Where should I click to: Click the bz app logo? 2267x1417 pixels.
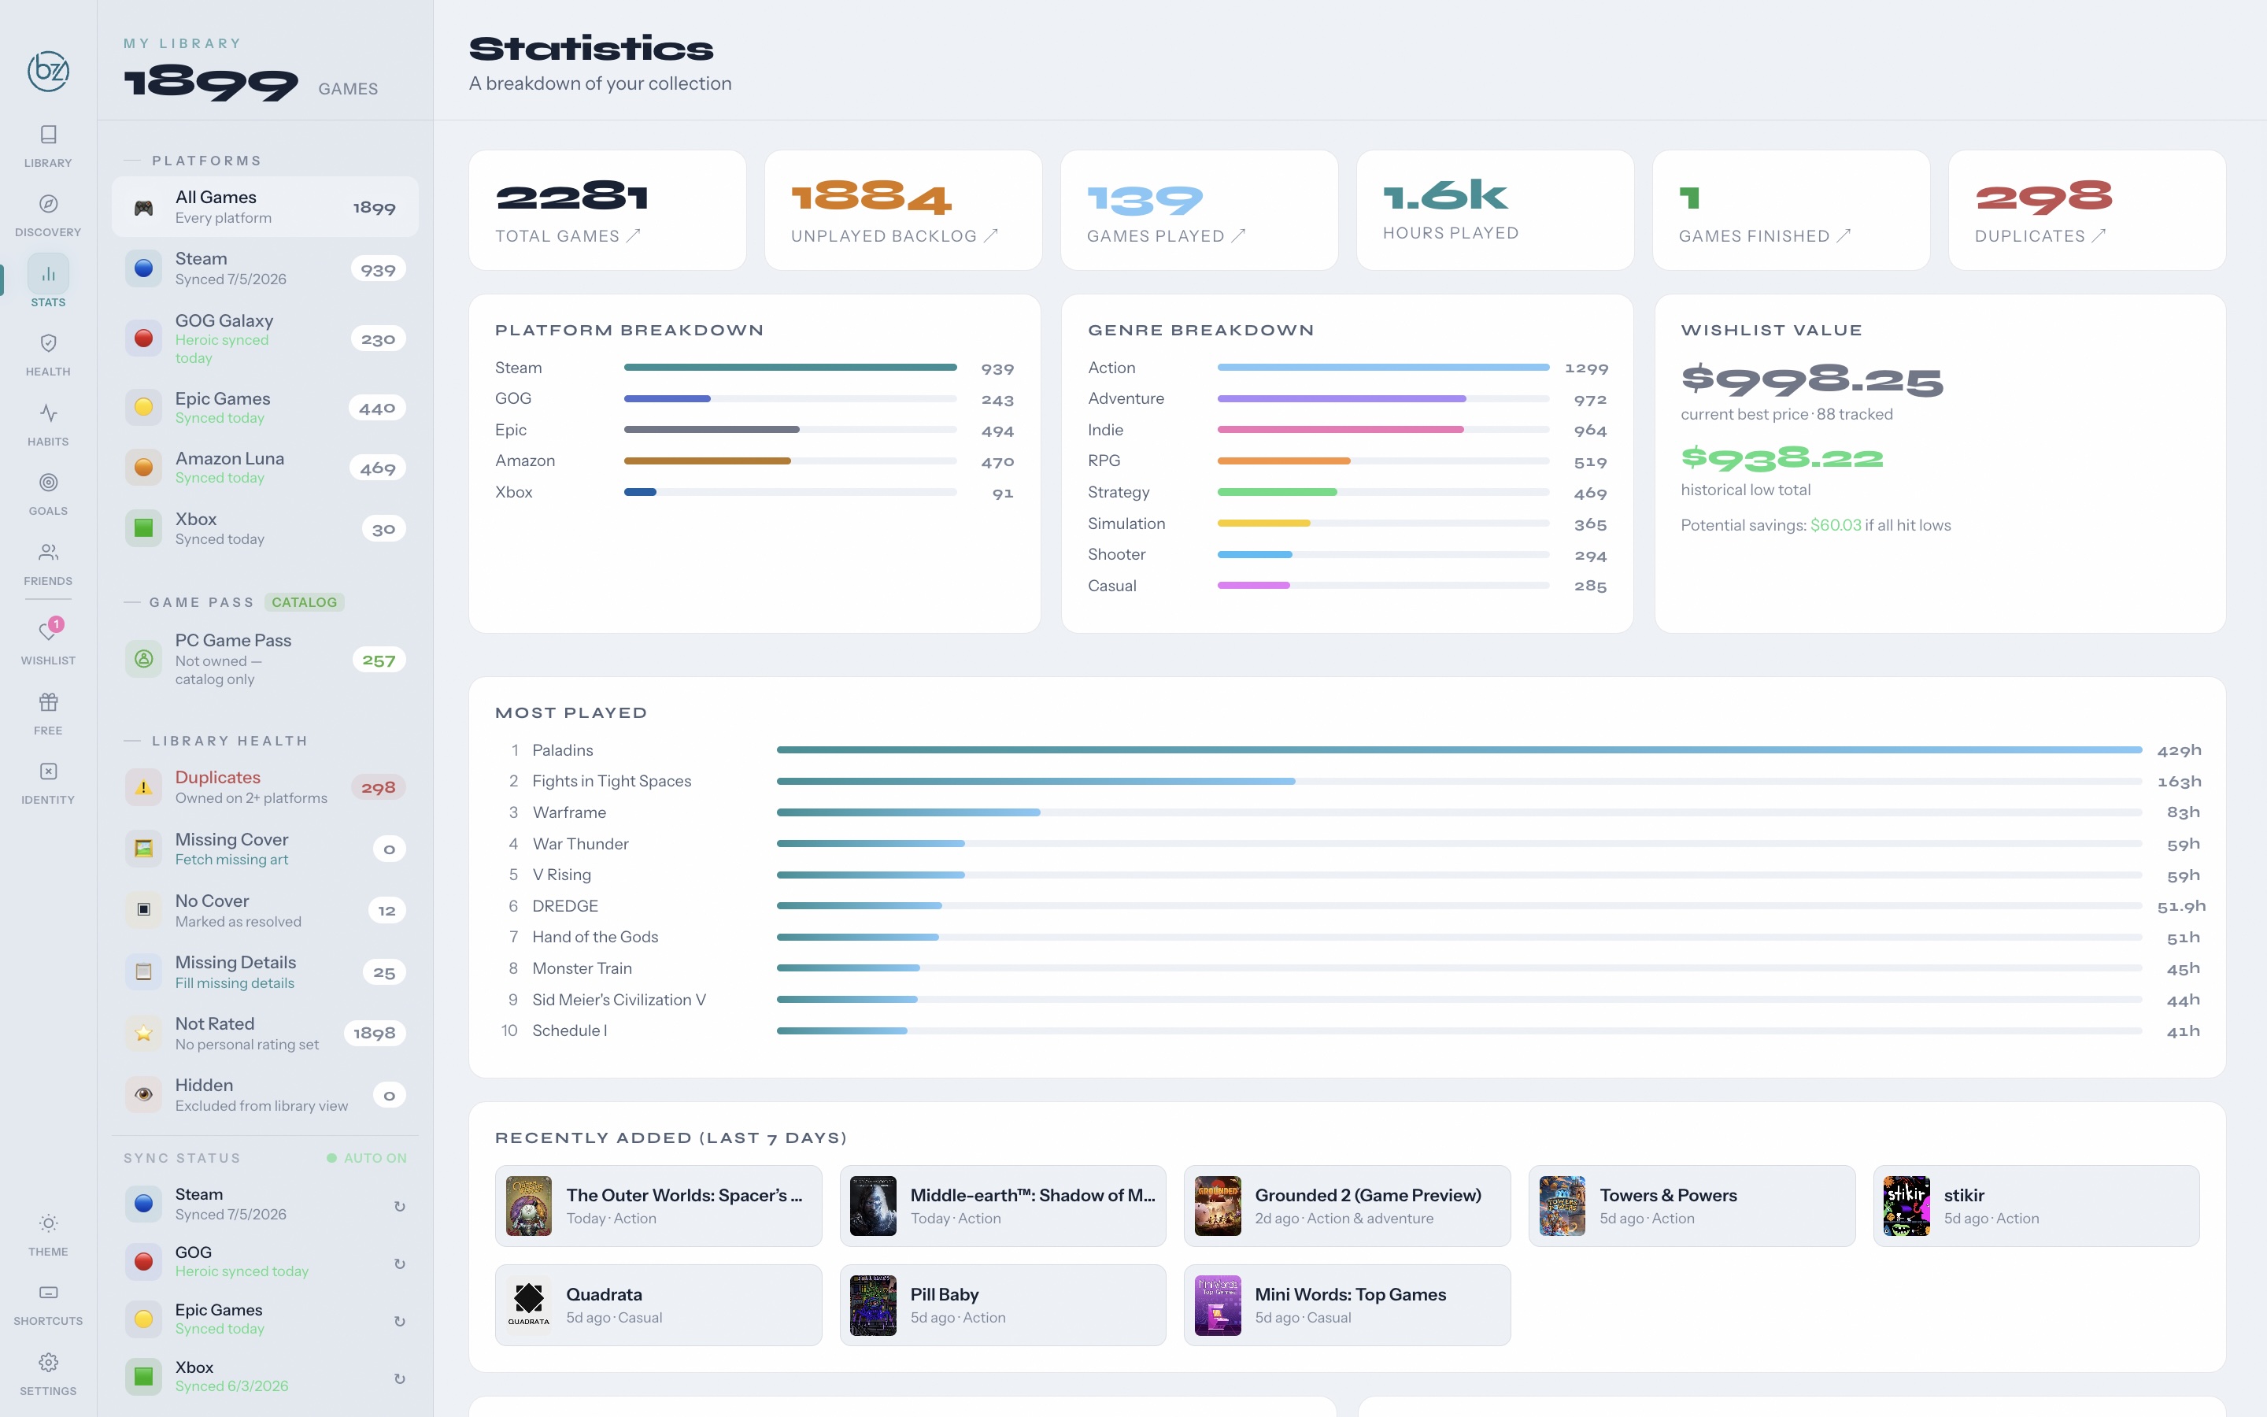click(48, 70)
